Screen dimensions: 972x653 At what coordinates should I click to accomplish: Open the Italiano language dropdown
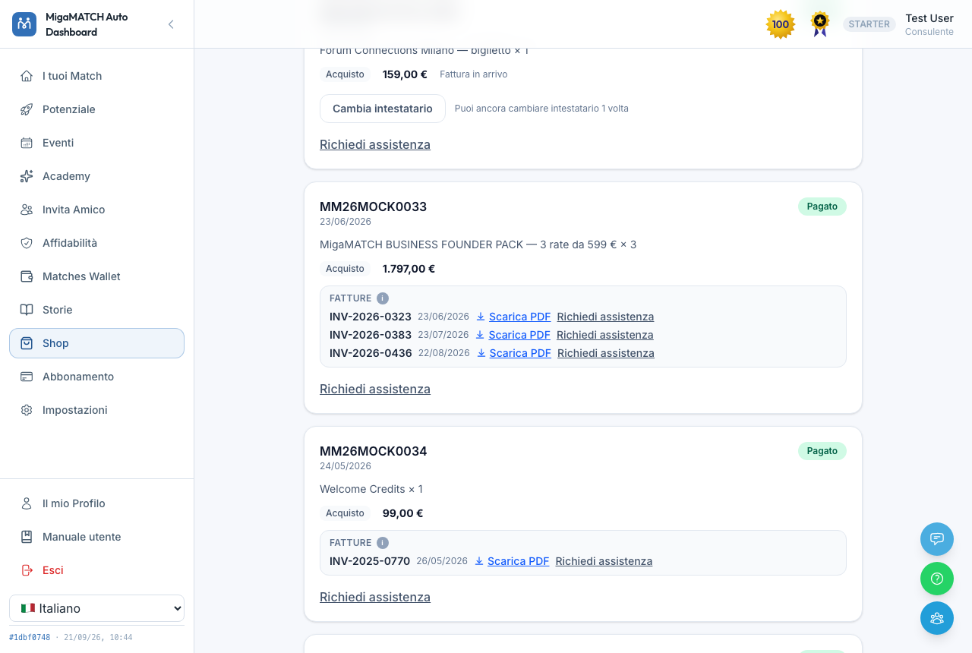tap(96, 608)
